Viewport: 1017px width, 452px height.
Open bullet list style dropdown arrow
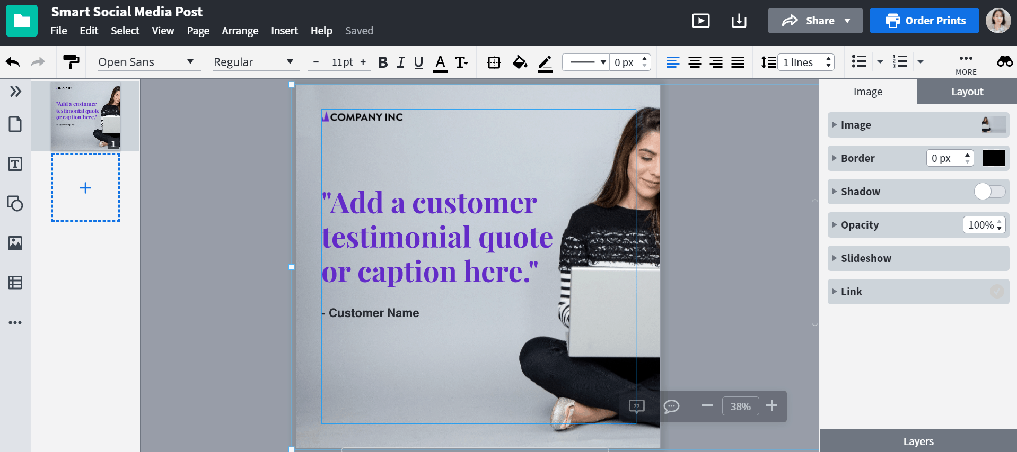[880, 62]
